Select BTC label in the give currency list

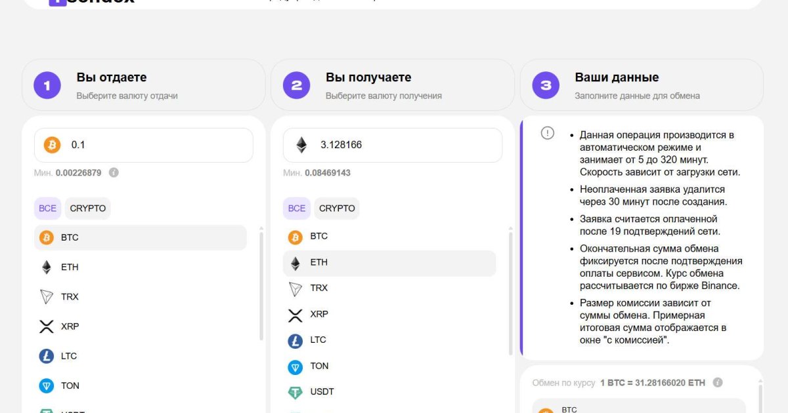[x=70, y=237]
